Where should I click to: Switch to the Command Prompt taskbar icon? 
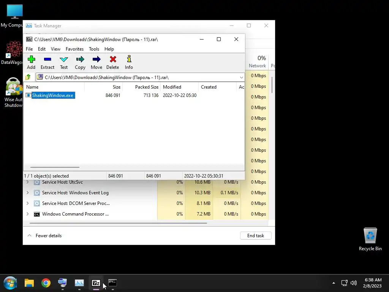[x=112, y=283]
